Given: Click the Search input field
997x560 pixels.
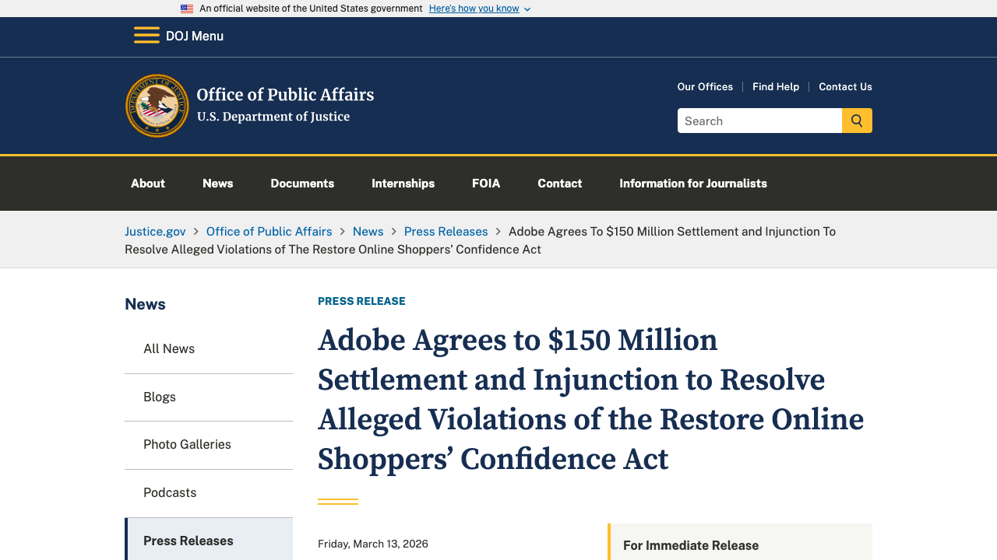Looking at the screenshot, I should [x=759, y=121].
